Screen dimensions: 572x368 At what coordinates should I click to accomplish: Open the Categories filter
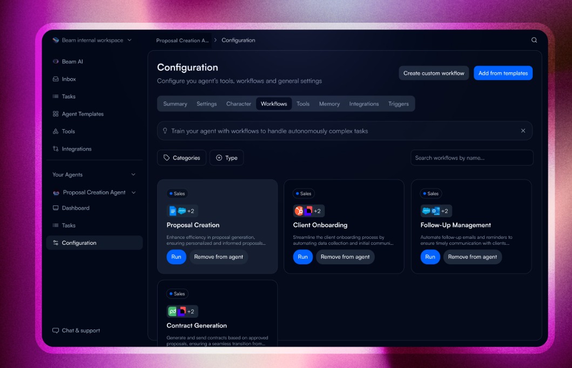pyautogui.click(x=181, y=158)
